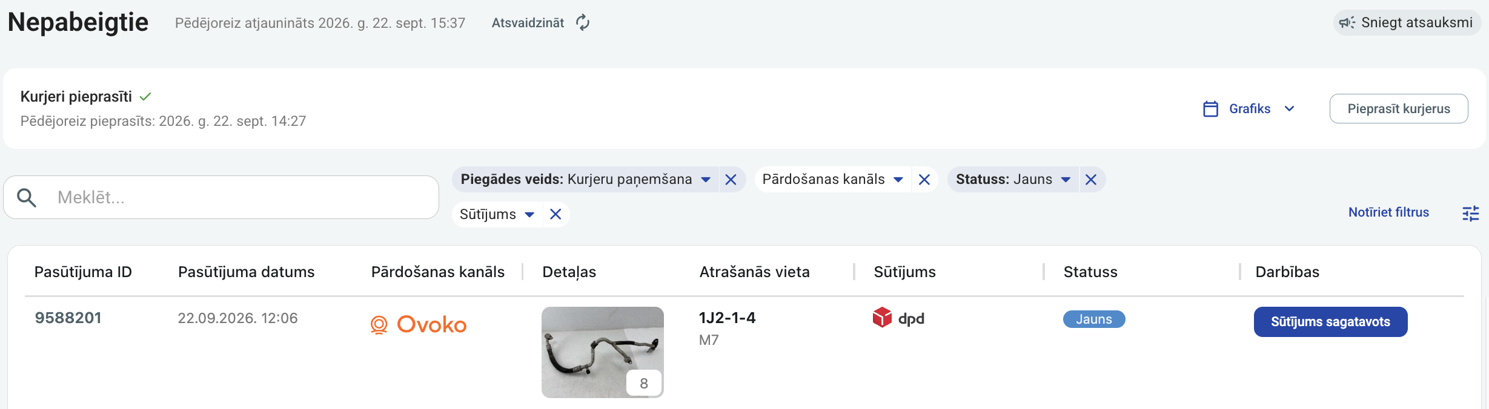
Task: Click the photo count badge 8
Action: click(x=644, y=383)
